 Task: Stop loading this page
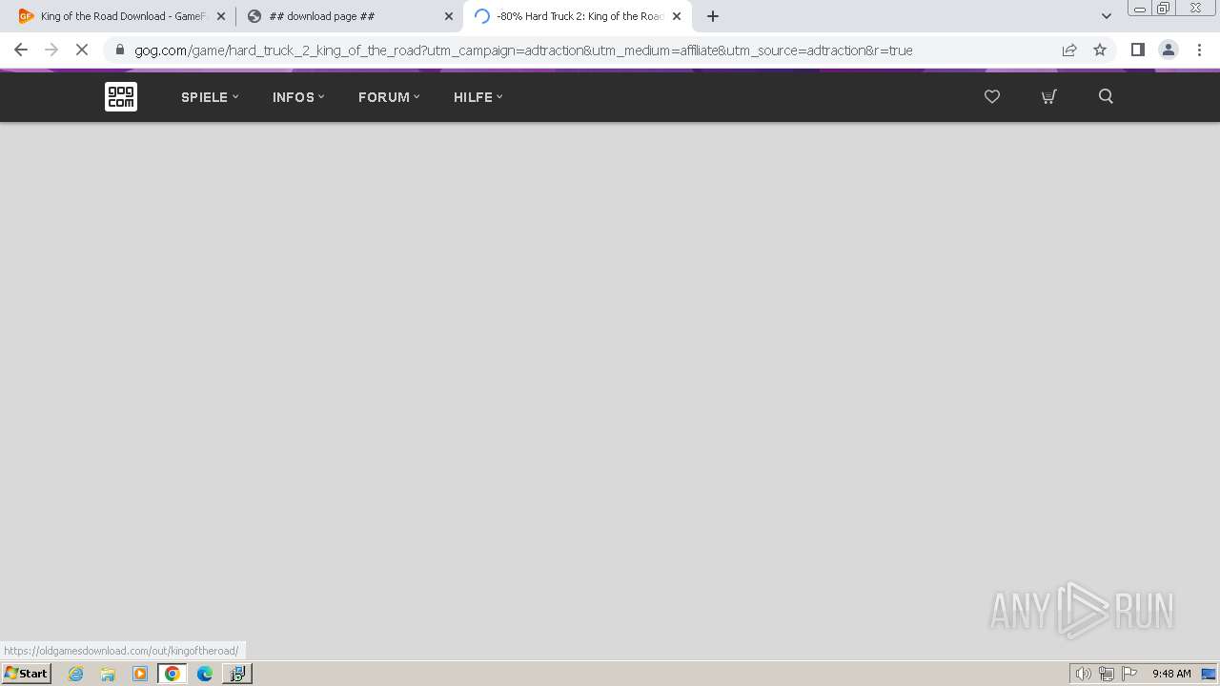point(82,50)
